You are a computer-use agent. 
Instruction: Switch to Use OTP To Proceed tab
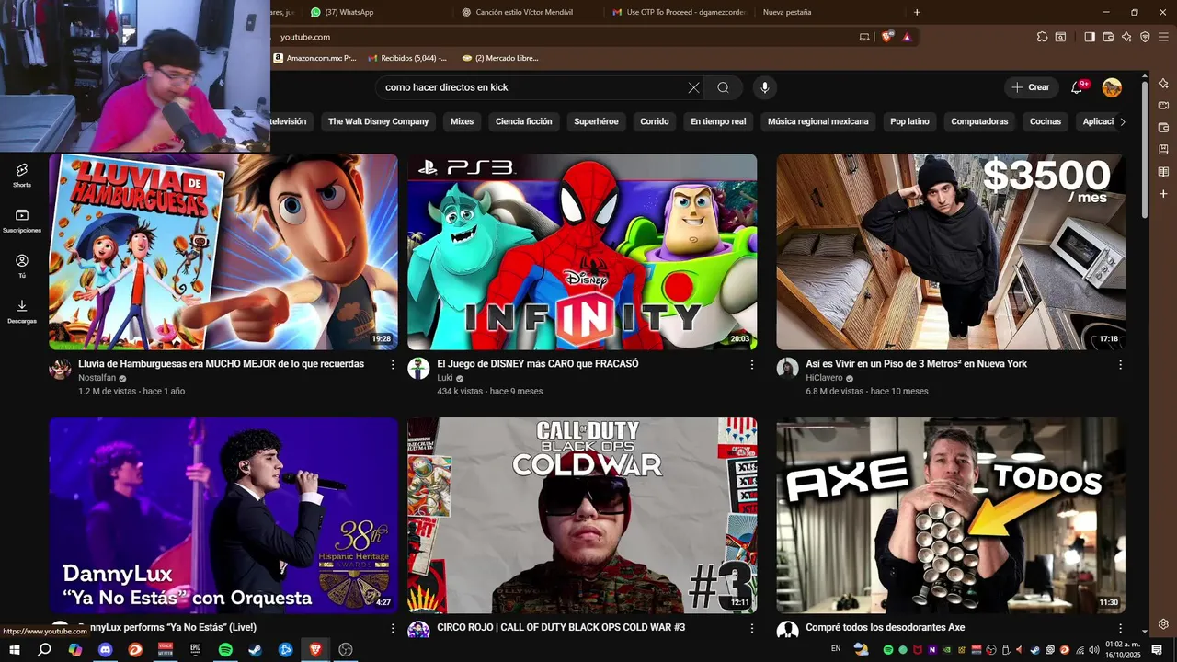click(678, 12)
